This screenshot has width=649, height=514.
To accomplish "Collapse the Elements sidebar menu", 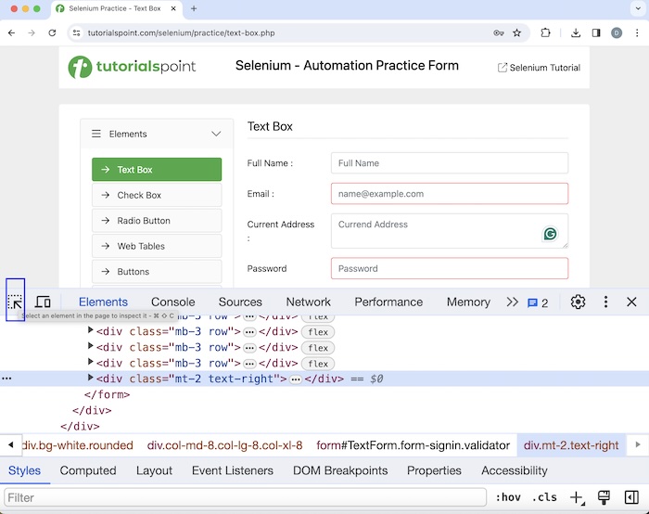I will point(216,134).
